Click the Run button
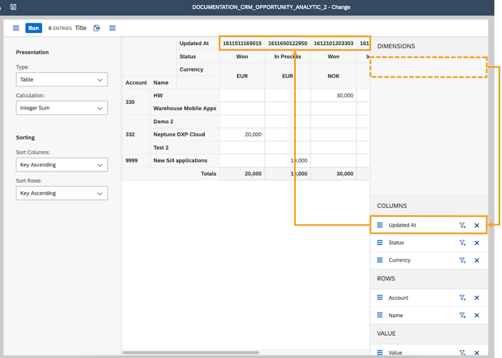 [34, 28]
